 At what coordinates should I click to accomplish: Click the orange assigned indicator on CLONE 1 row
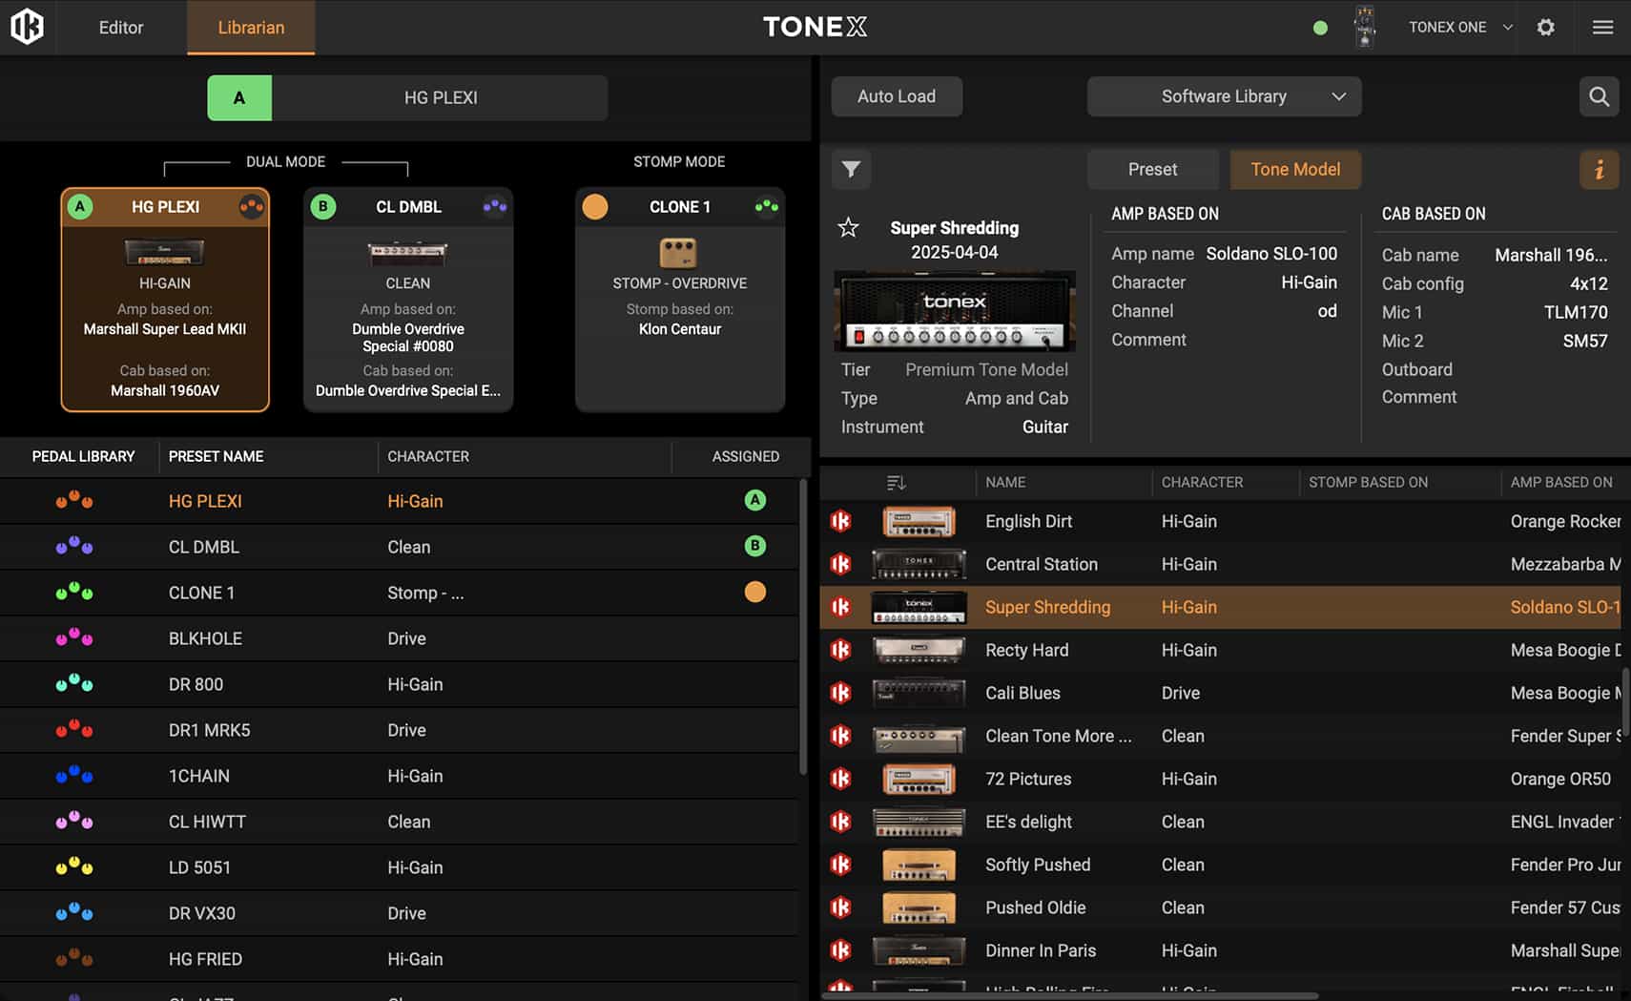(755, 592)
